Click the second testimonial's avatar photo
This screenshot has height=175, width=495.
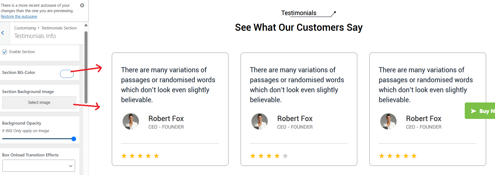[x=260, y=121]
